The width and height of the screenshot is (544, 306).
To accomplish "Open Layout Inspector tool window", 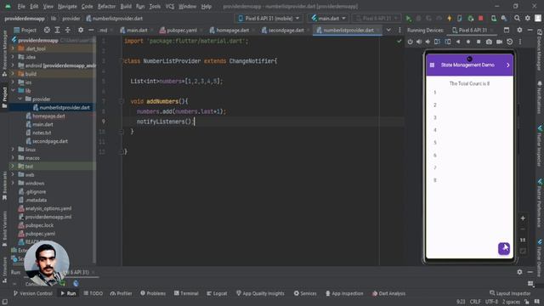I will tap(510, 293).
